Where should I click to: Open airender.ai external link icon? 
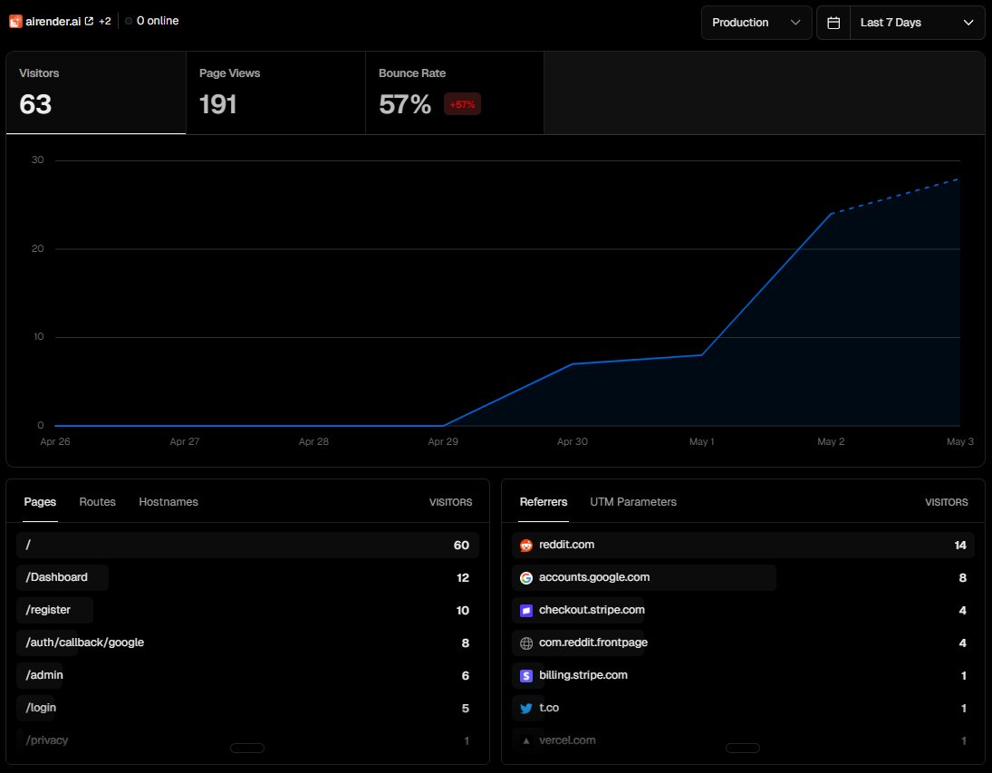pos(89,21)
